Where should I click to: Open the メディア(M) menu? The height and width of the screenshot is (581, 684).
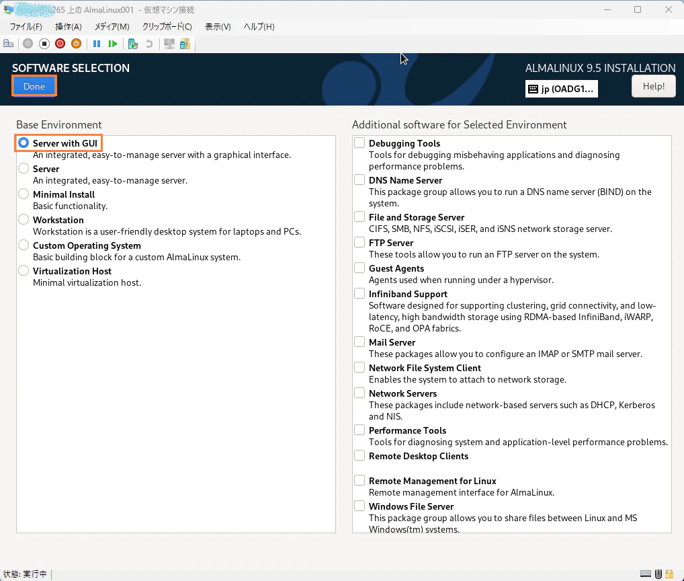click(x=112, y=27)
